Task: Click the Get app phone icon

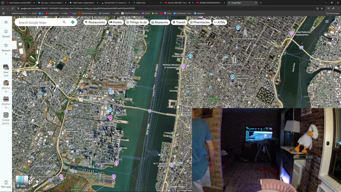Action: (x=6, y=182)
